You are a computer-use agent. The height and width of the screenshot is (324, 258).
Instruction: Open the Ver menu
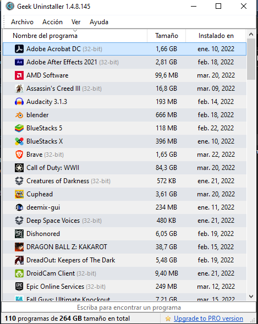click(76, 22)
